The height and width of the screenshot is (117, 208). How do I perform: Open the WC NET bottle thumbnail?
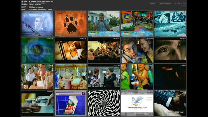point(71,103)
